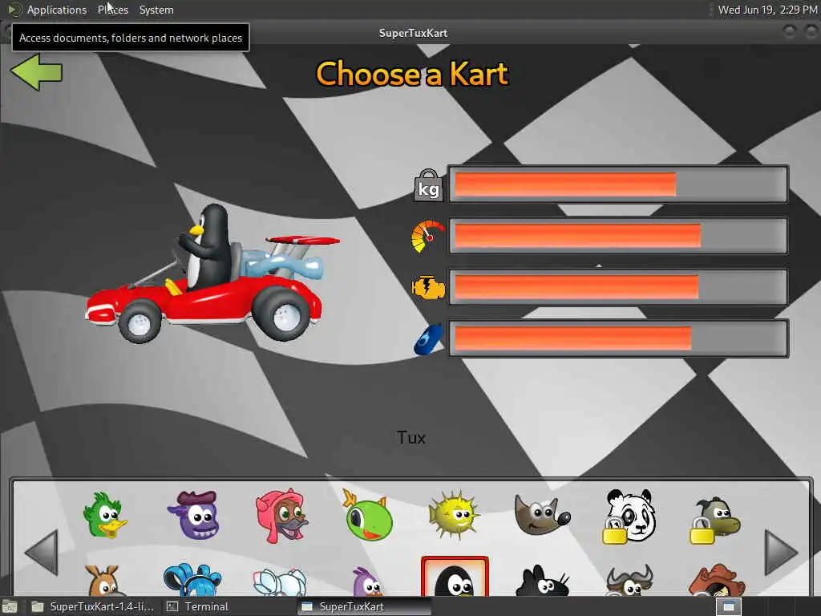Image resolution: width=821 pixels, height=616 pixels.
Task: Click the 'Tux' kart name label
Action: 411,437
